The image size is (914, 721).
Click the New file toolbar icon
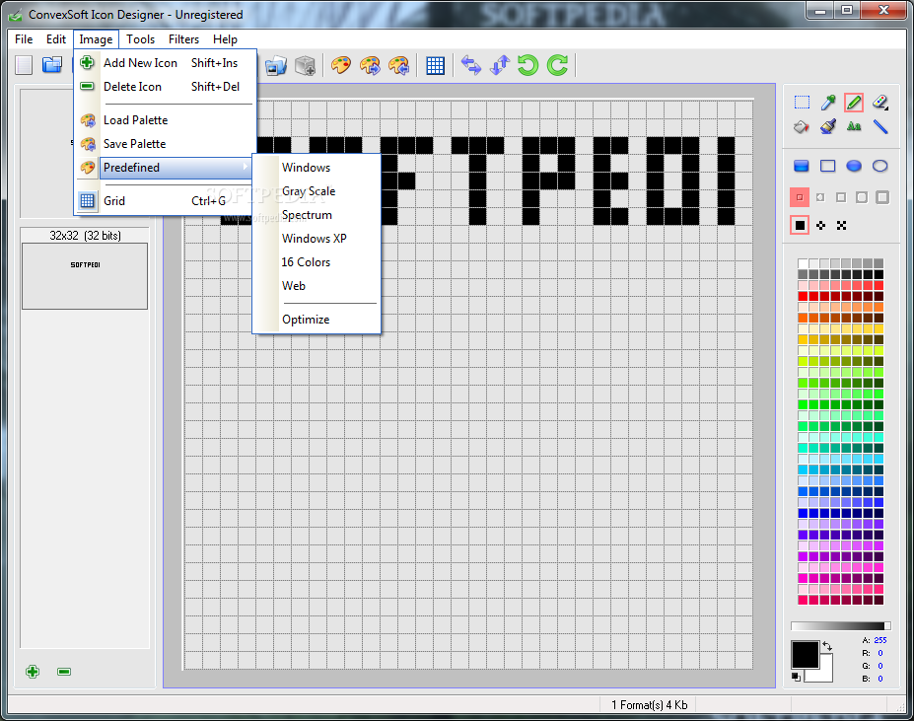tap(24, 65)
